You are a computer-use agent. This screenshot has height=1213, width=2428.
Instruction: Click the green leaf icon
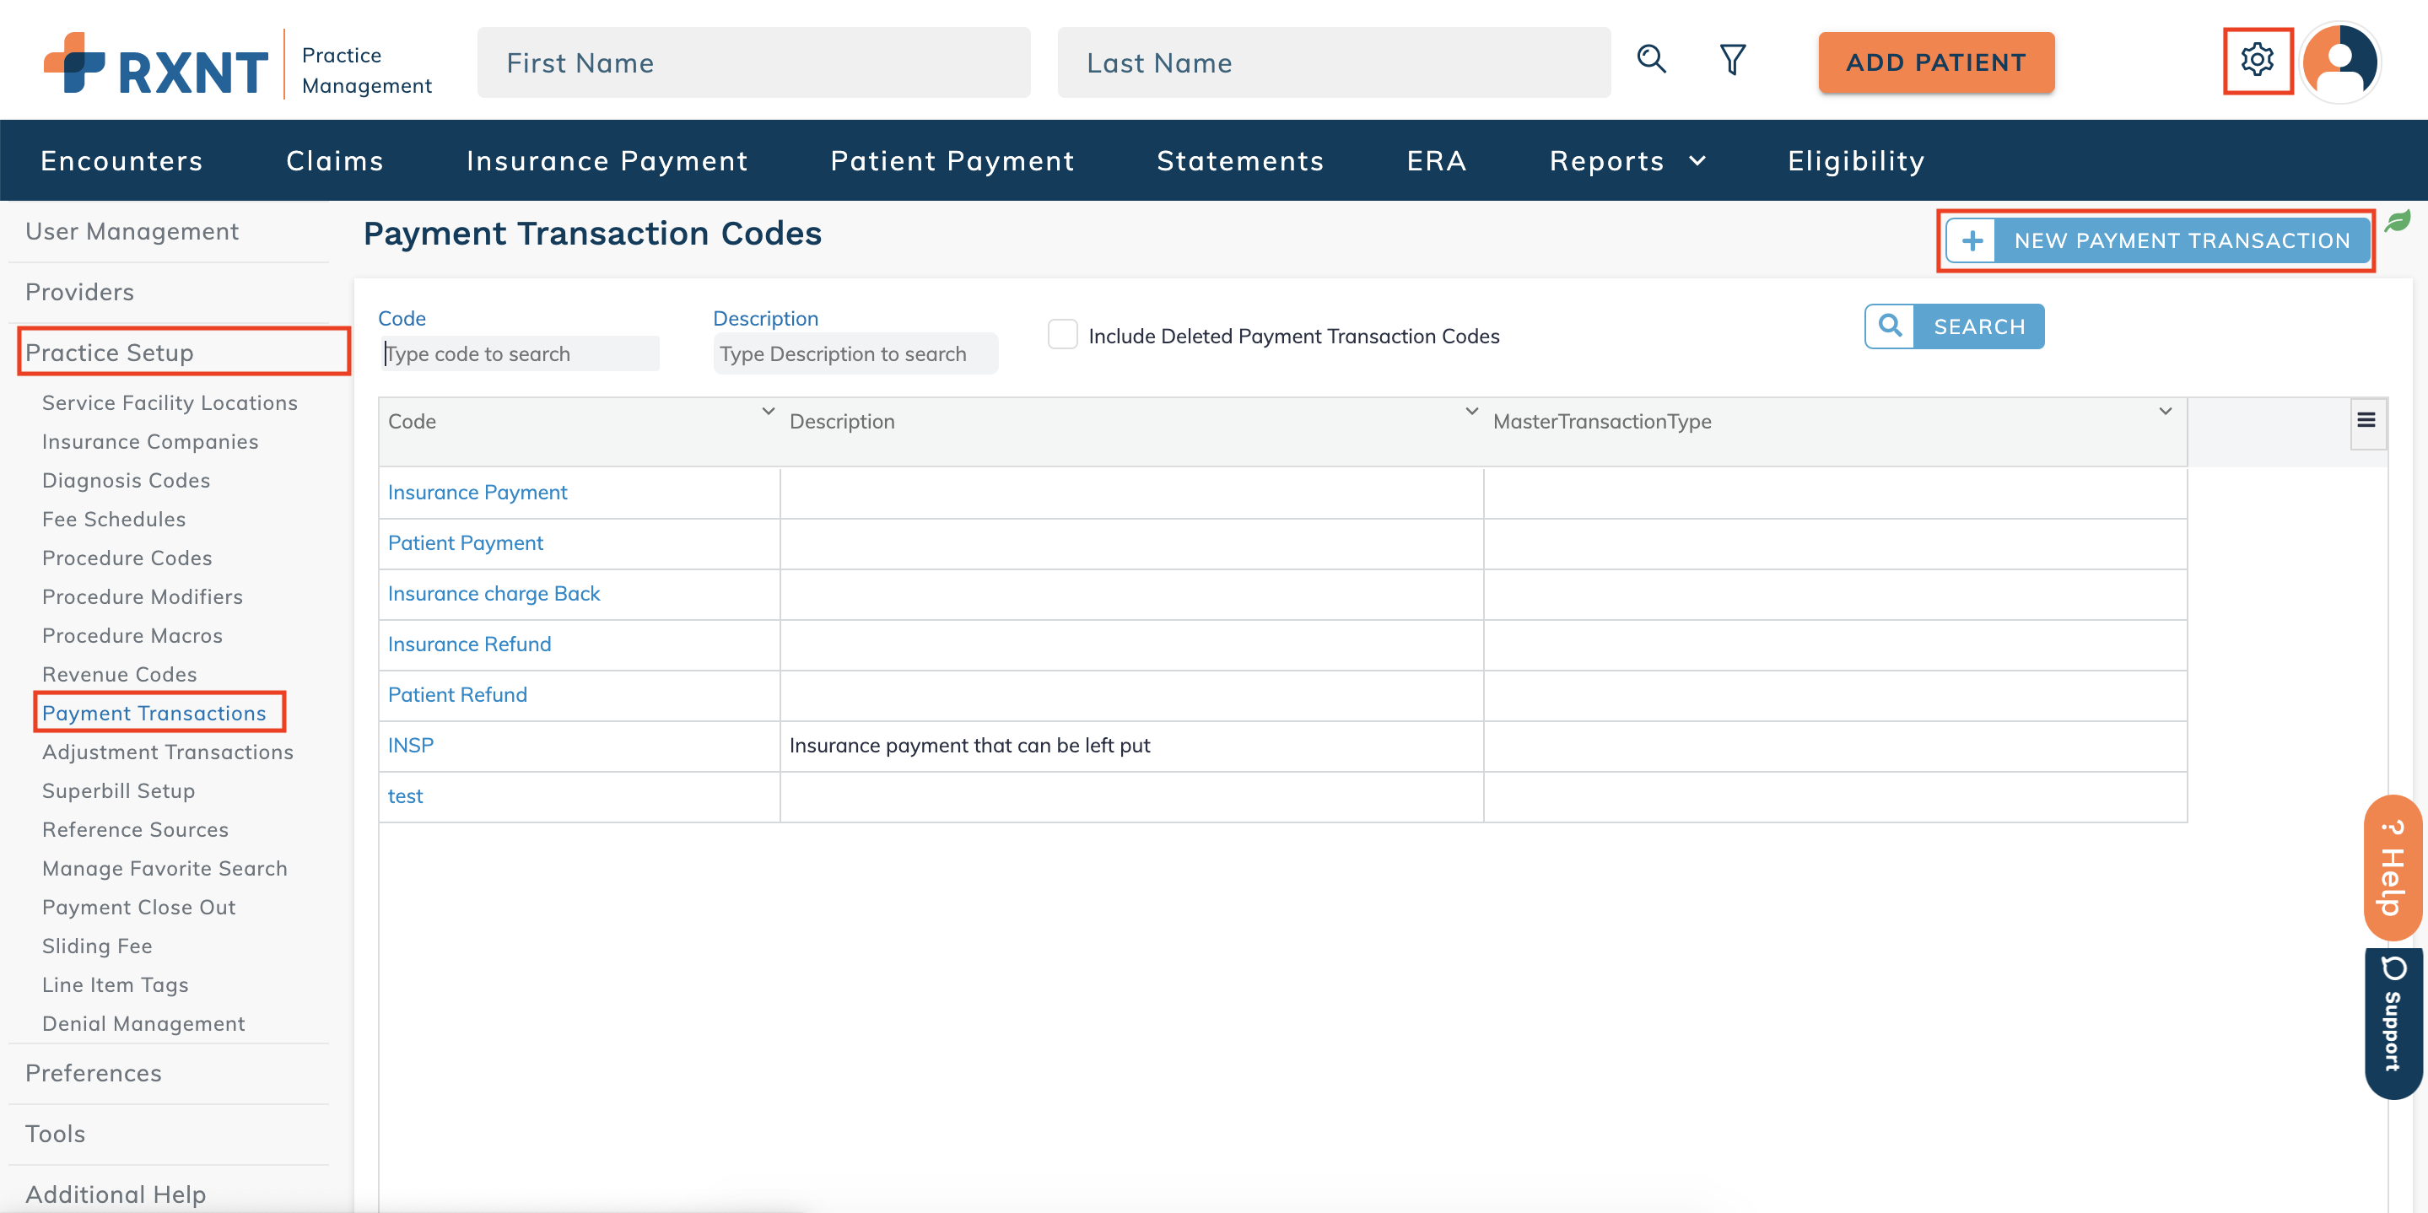pos(2398,222)
